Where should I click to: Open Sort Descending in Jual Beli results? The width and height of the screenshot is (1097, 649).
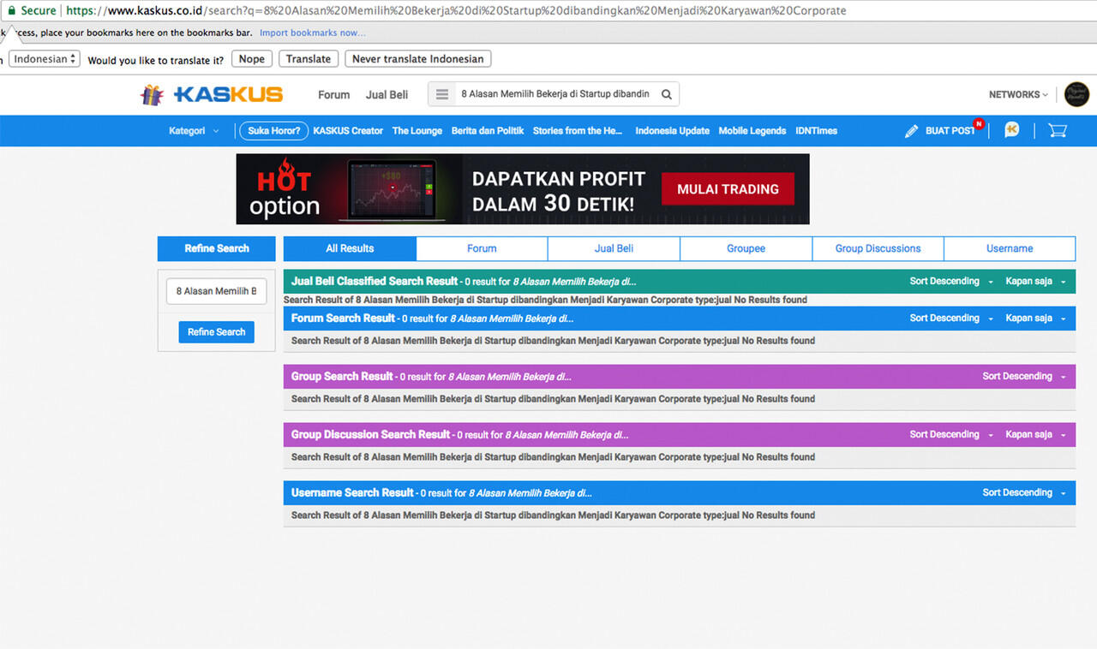point(951,282)
